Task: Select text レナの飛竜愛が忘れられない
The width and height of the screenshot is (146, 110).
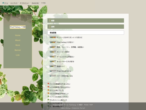Action: point(60,87)
